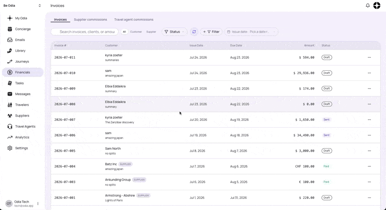Click the refresh invoices icon
The width and height of the screenshot is (386, 210).
[194, 32]
